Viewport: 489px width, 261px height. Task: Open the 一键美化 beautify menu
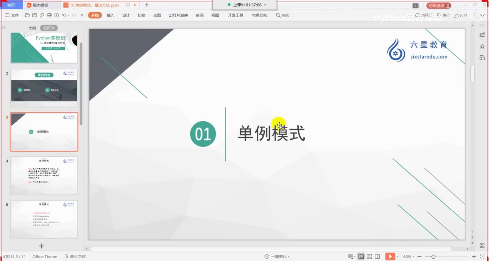click(x=277, y=256)
